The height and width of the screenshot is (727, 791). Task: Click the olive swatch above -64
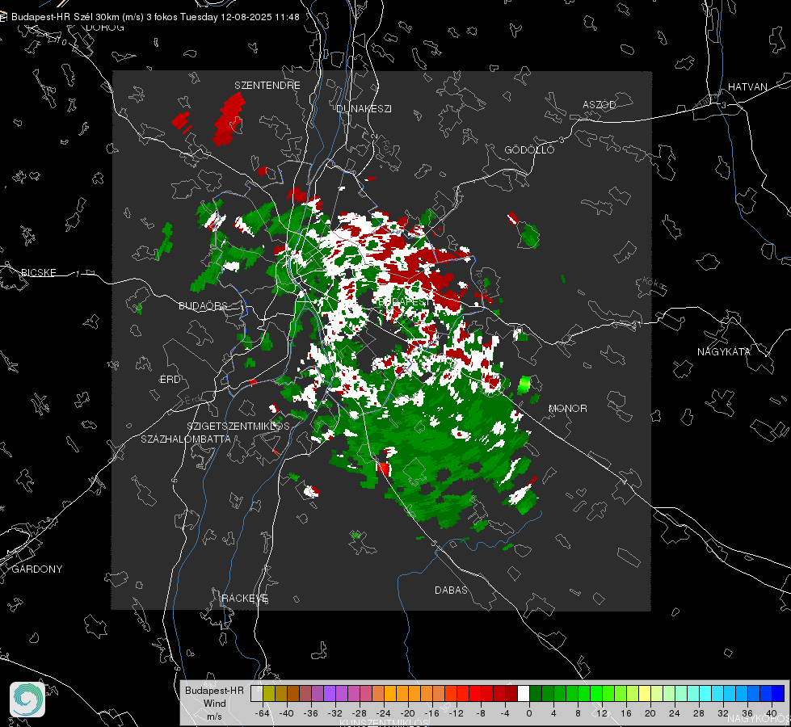(268, 693)
